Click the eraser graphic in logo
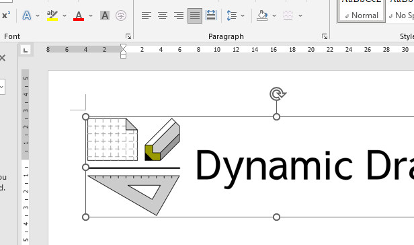The height and width of the screenshot is (245, 414). coord(163,139)
